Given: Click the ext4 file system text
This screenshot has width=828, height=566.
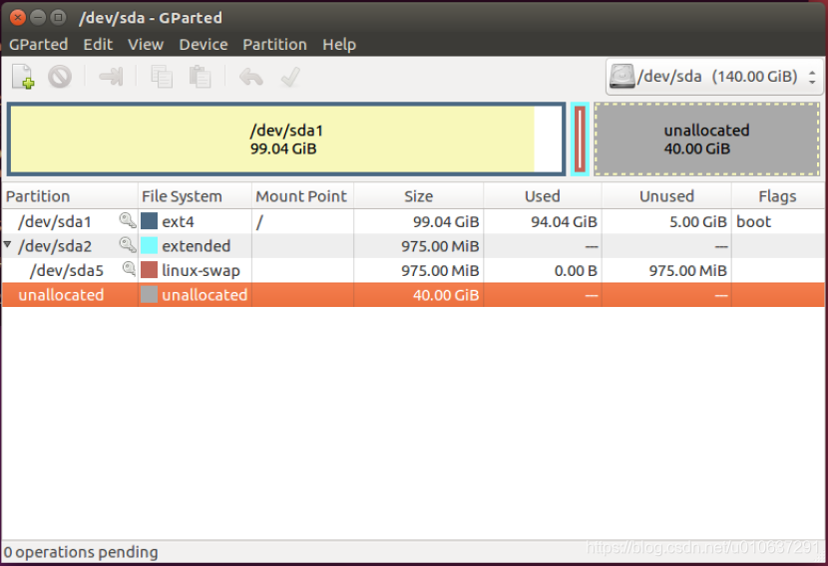Looking at the screenshot, I should pyautogui.click(x=178, y=221).
